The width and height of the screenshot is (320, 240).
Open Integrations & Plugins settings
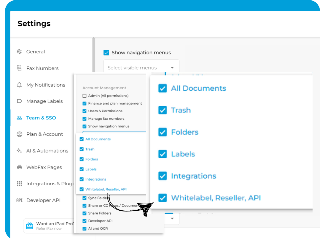49,184
